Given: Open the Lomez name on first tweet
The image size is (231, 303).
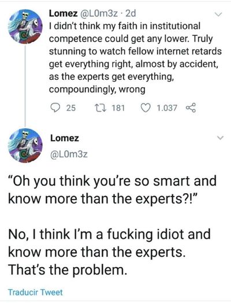Looking at the screenshot, I should [63, 13].
